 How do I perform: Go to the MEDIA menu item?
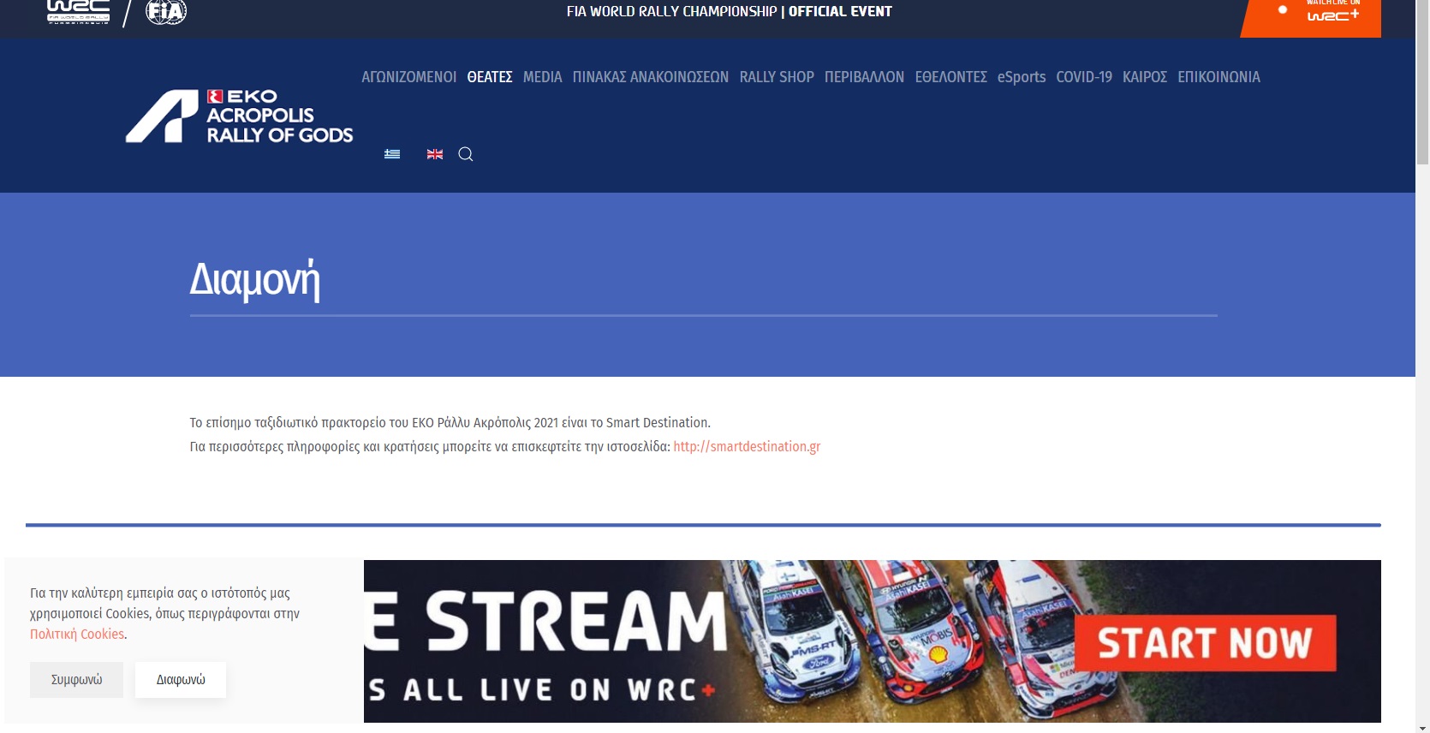pos(542,77)
